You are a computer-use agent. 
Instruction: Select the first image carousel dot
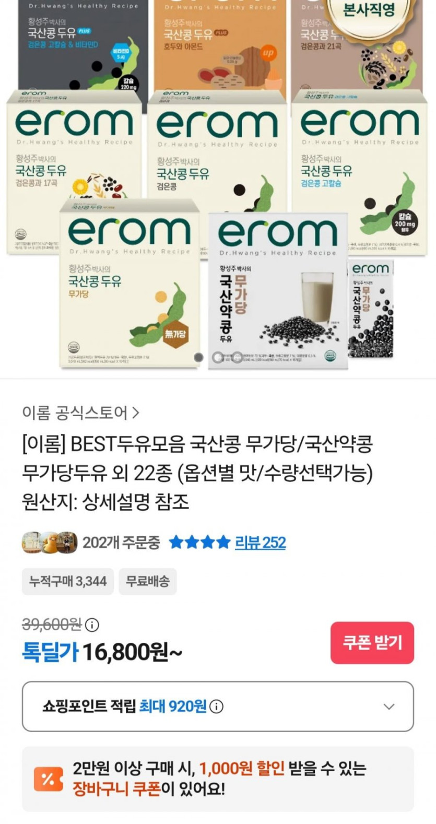pos(198,357)
